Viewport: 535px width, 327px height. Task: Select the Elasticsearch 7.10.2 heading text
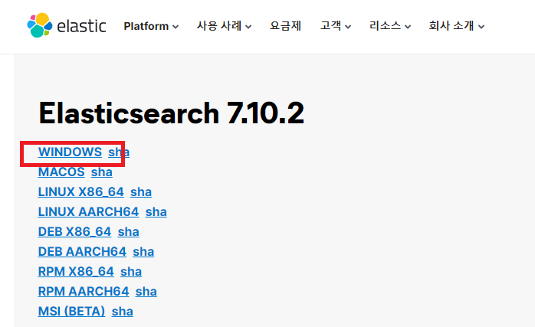coord(171,113)
